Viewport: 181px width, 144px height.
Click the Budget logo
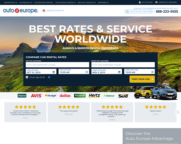pyautogui.click(x=51, y=96)
